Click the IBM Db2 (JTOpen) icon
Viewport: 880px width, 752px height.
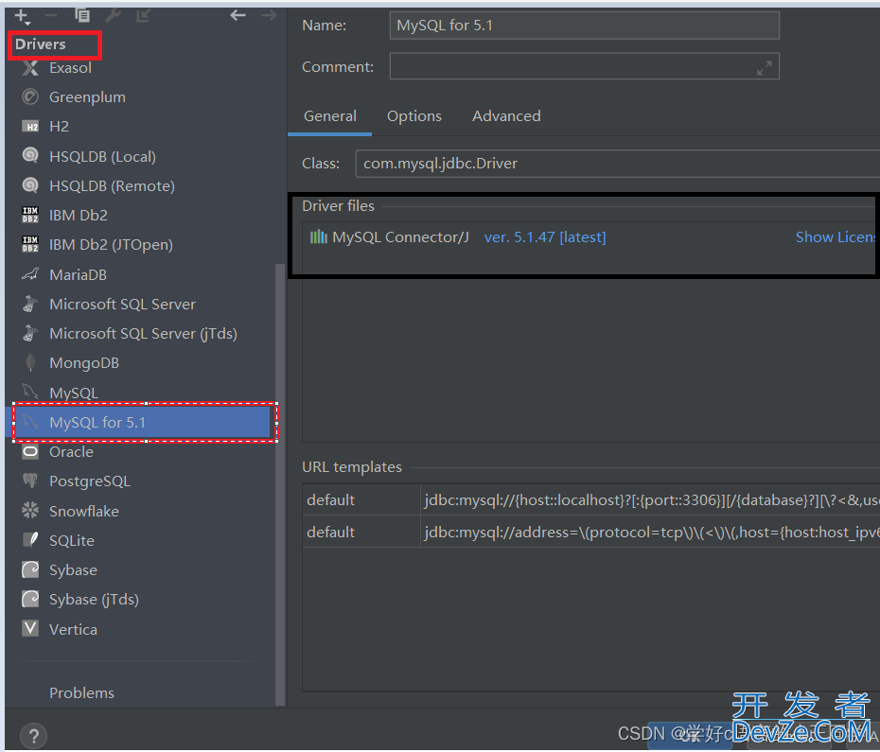click(x=30, y=245)
